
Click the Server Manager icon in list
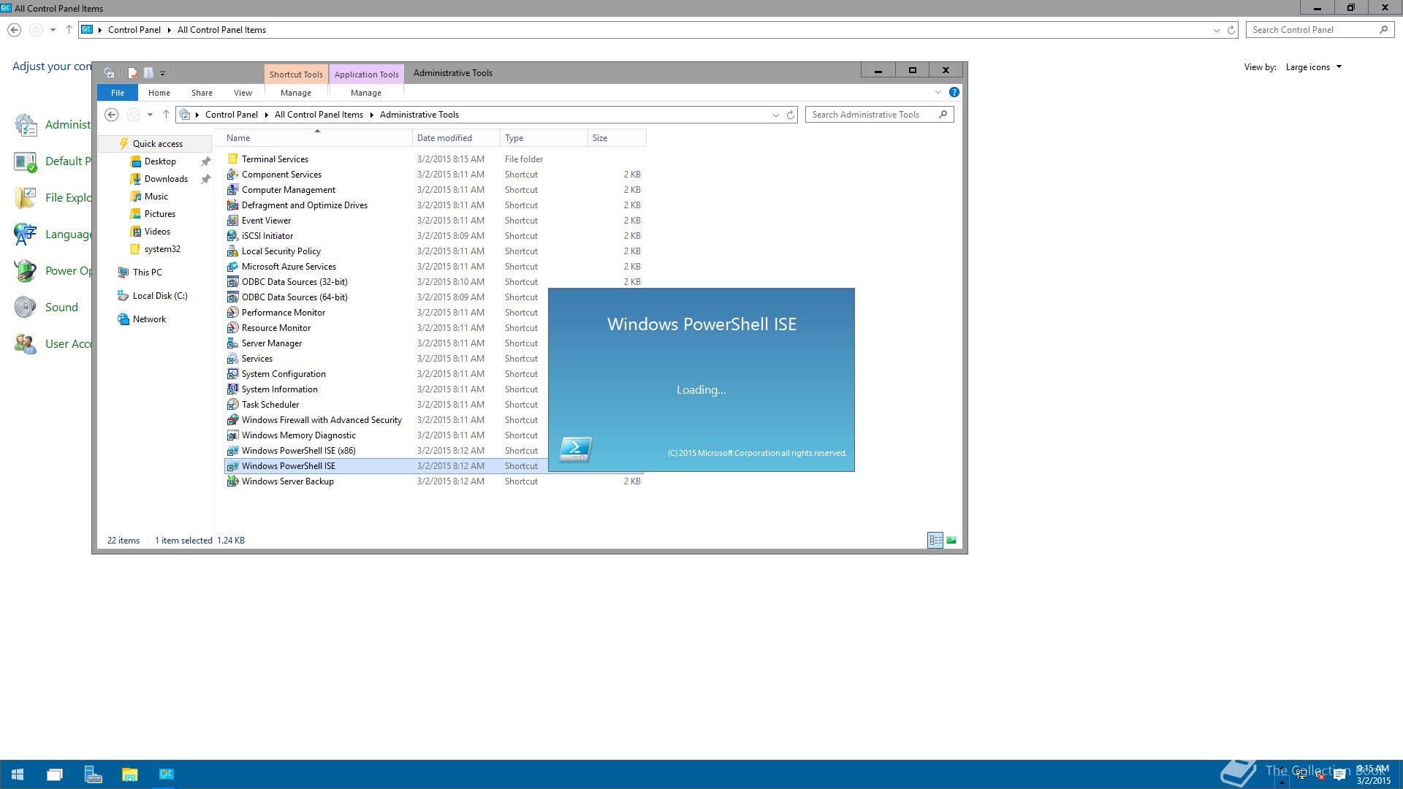click(232, 343)
